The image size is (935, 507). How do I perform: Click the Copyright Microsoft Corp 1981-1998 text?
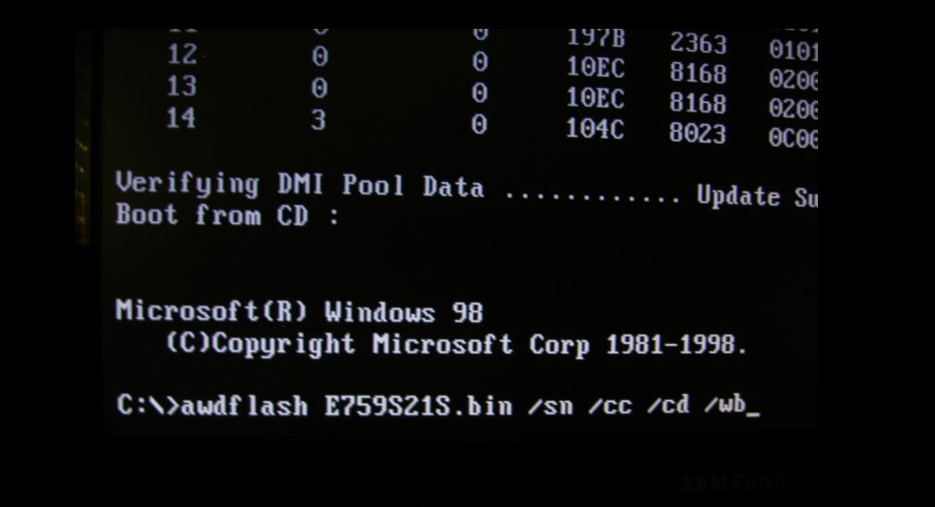point(456,344)
